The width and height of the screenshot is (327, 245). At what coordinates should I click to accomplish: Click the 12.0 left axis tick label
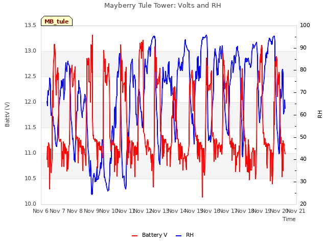coord(30,102)
